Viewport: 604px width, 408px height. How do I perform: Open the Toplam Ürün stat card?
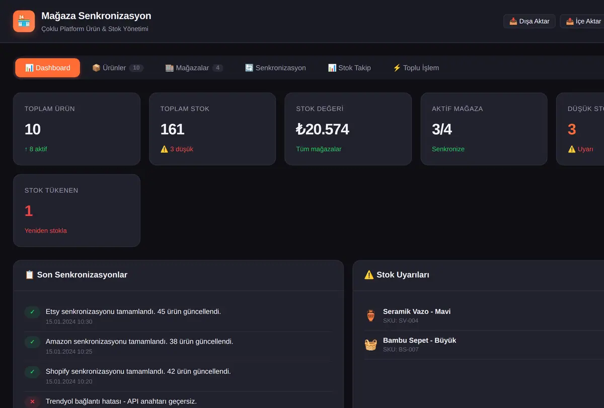[x=77, y=129]
